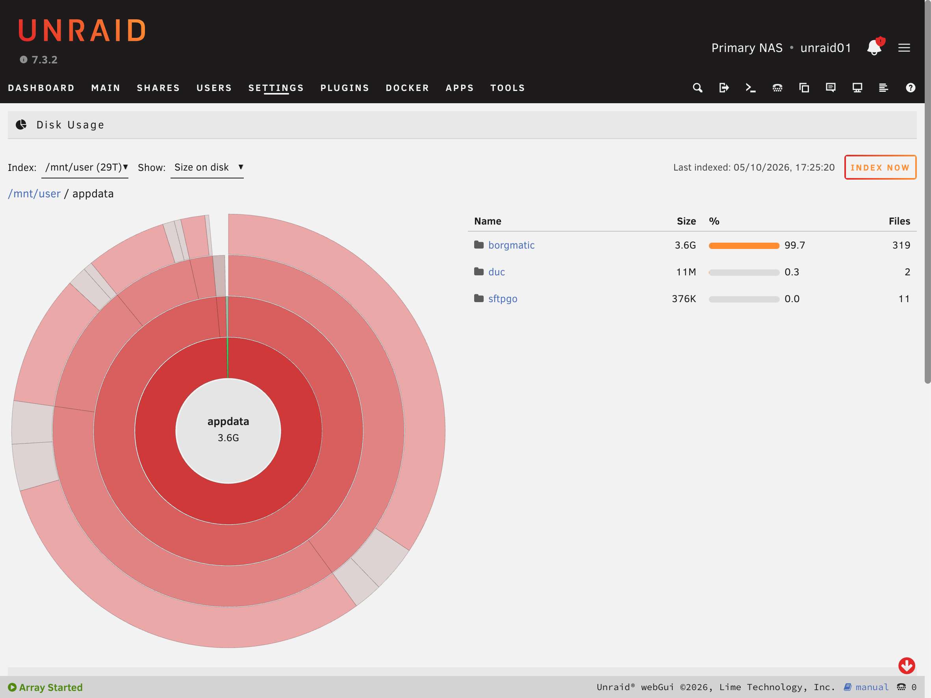Open the notifications bell

pyautogui.click(x=875, y=47)
